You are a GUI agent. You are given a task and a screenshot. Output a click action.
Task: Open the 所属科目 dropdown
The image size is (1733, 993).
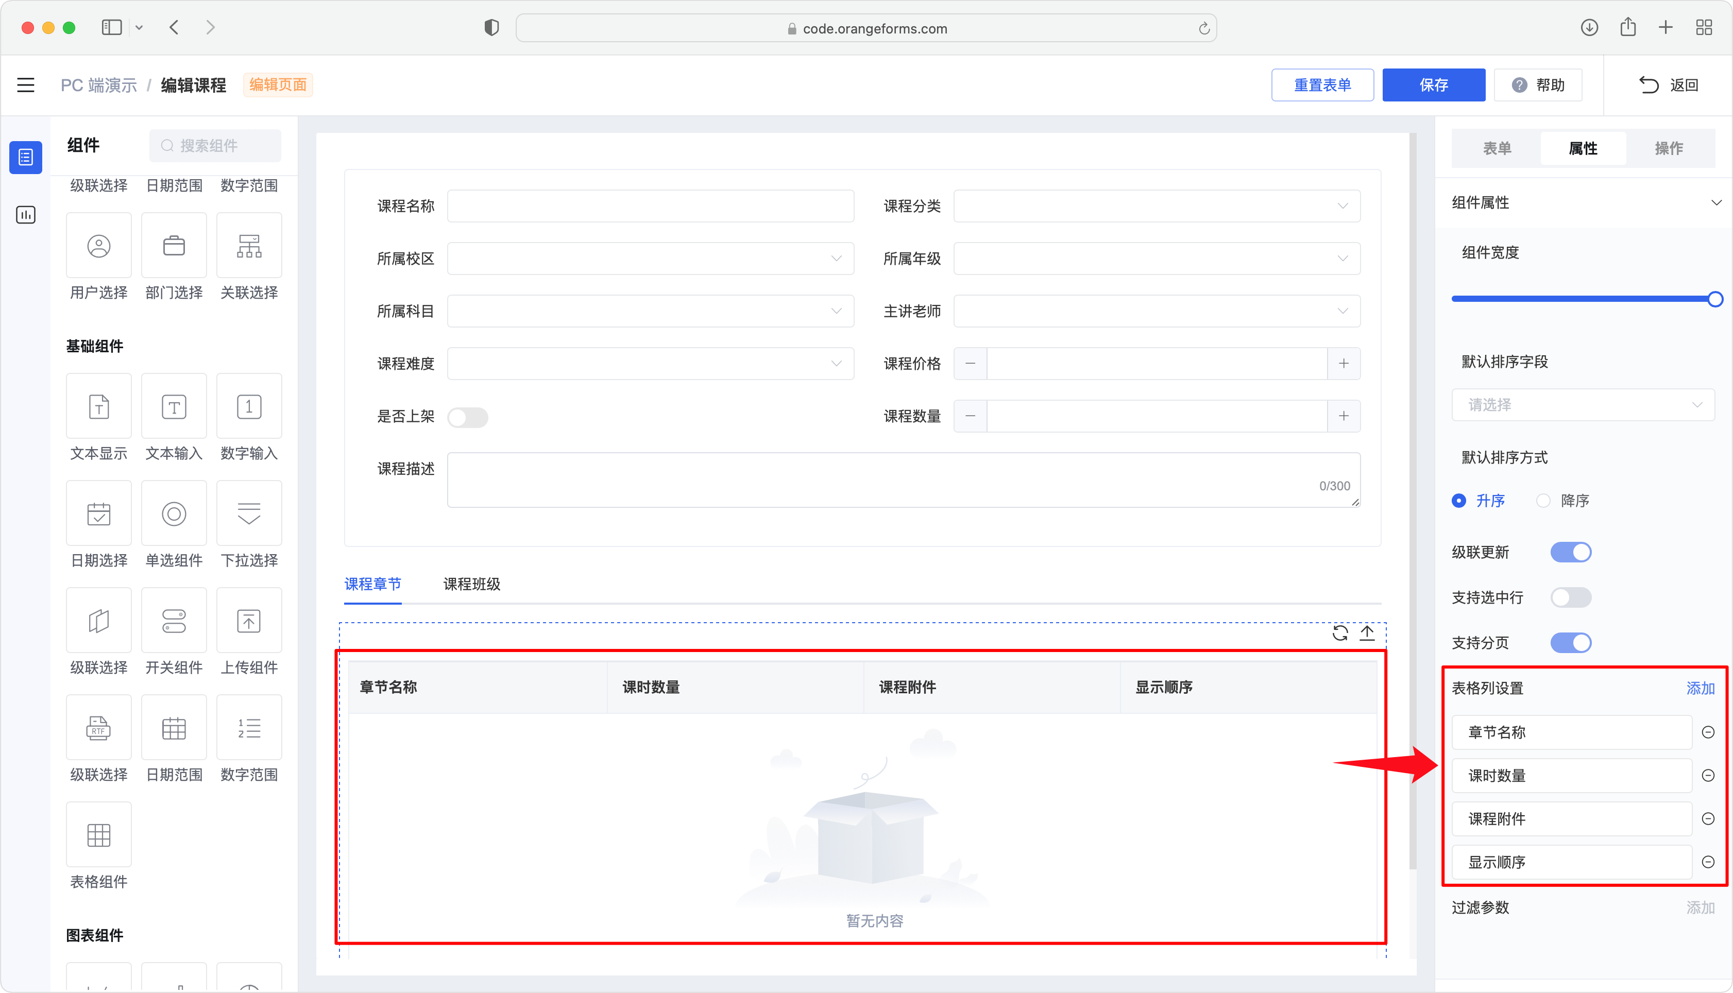click(651, 311)
